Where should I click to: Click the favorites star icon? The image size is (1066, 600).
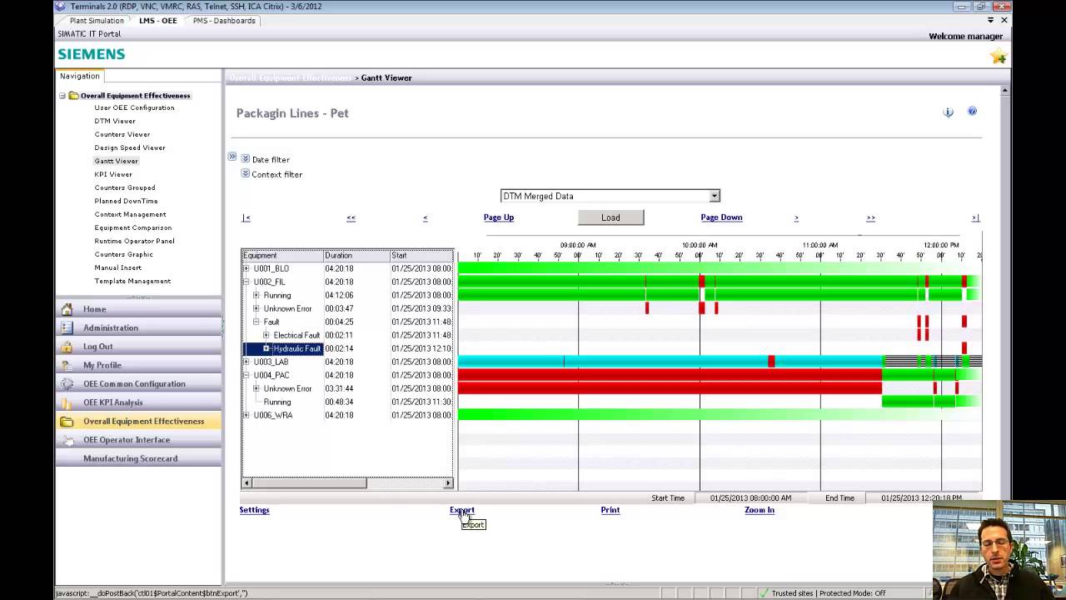coord(999,57)
